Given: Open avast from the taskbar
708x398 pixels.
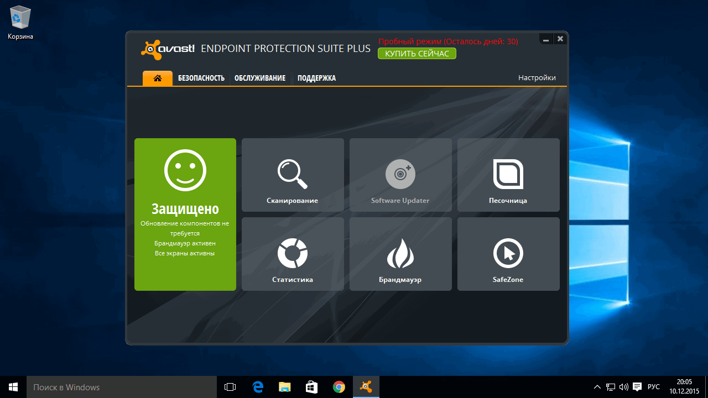Looking at the screenshot, I should pyautogui.click(x=366, y=387).
